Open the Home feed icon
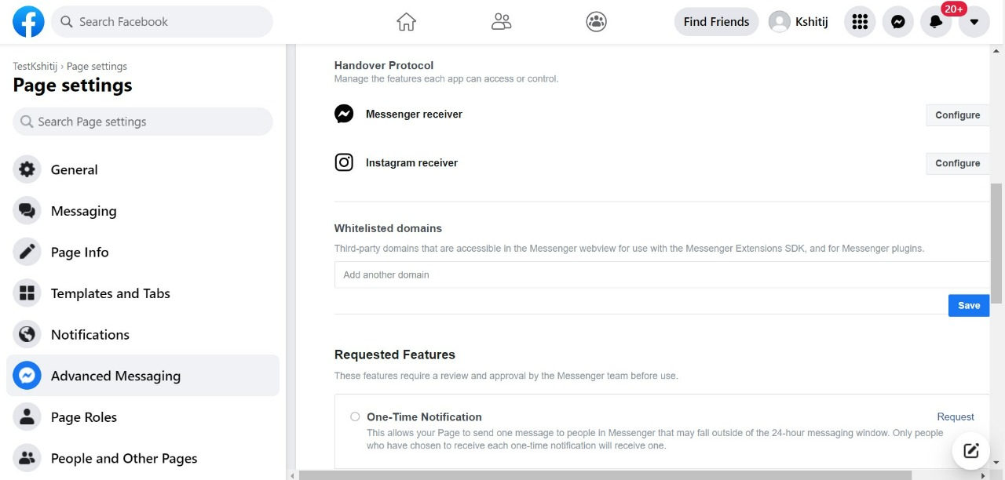 click(x=406, y=22)
